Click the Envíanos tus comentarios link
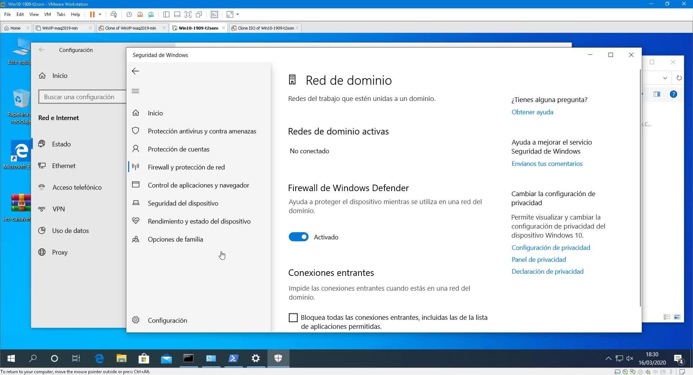 pos(547,164)
